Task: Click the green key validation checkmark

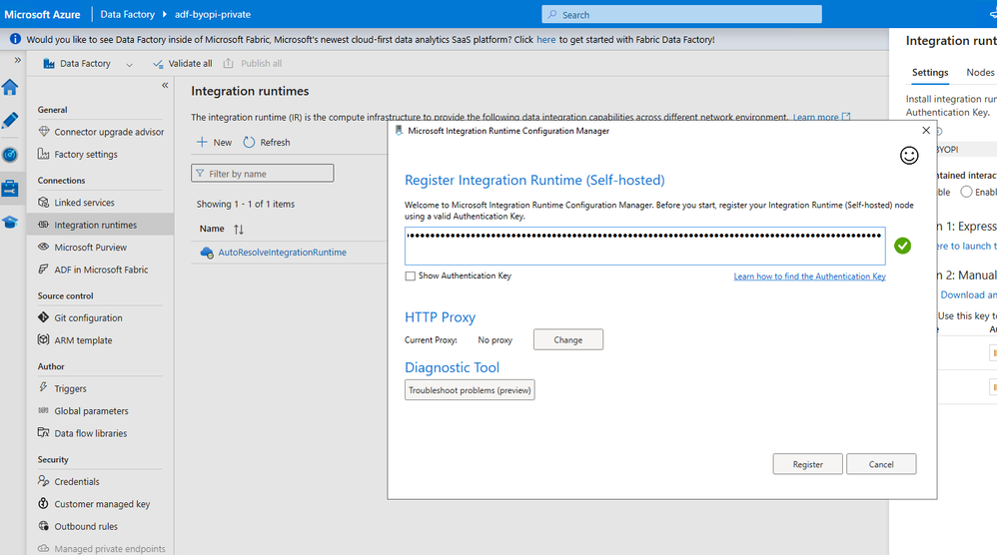Action: click(902, 246)
